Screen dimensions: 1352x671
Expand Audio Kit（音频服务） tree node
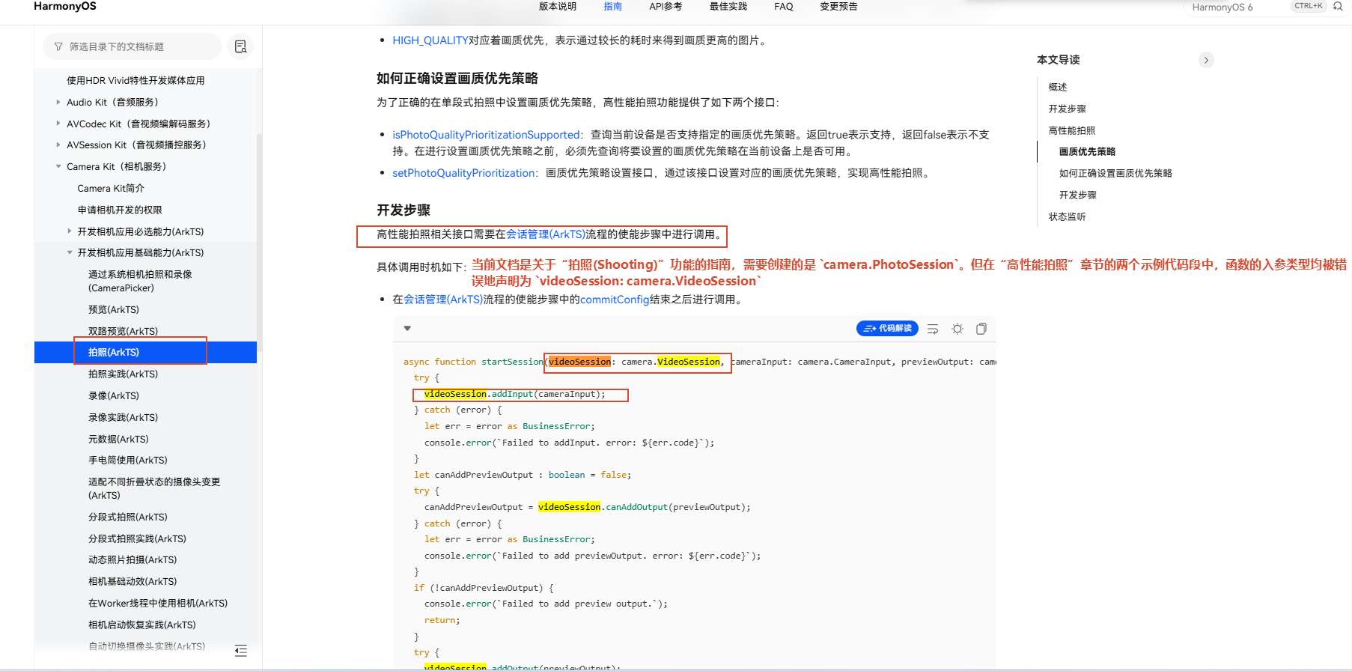coord(58,102)
